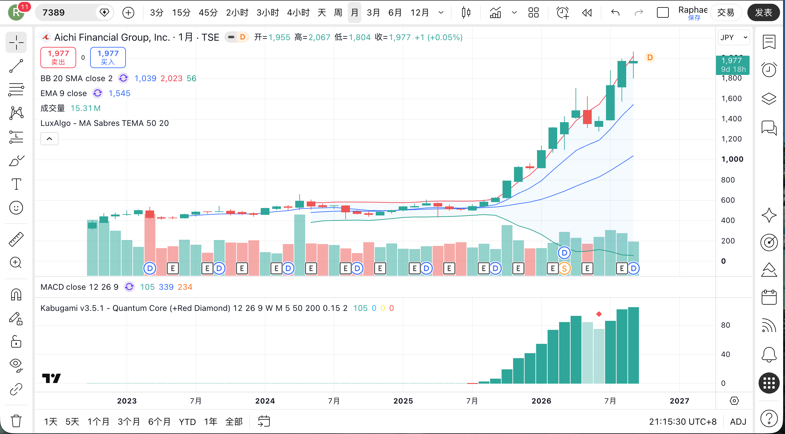Image resolution: width=785 pixels, height=434 pixels.
Task: Toggle magnet mode for drawings
Action: (16, 294)
